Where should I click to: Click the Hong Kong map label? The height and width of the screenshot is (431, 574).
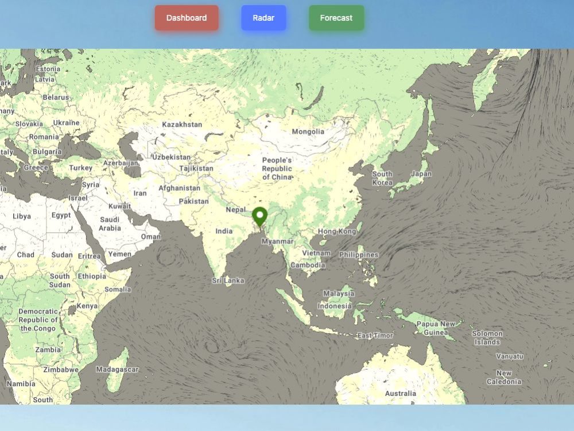(x=337, y=231)
